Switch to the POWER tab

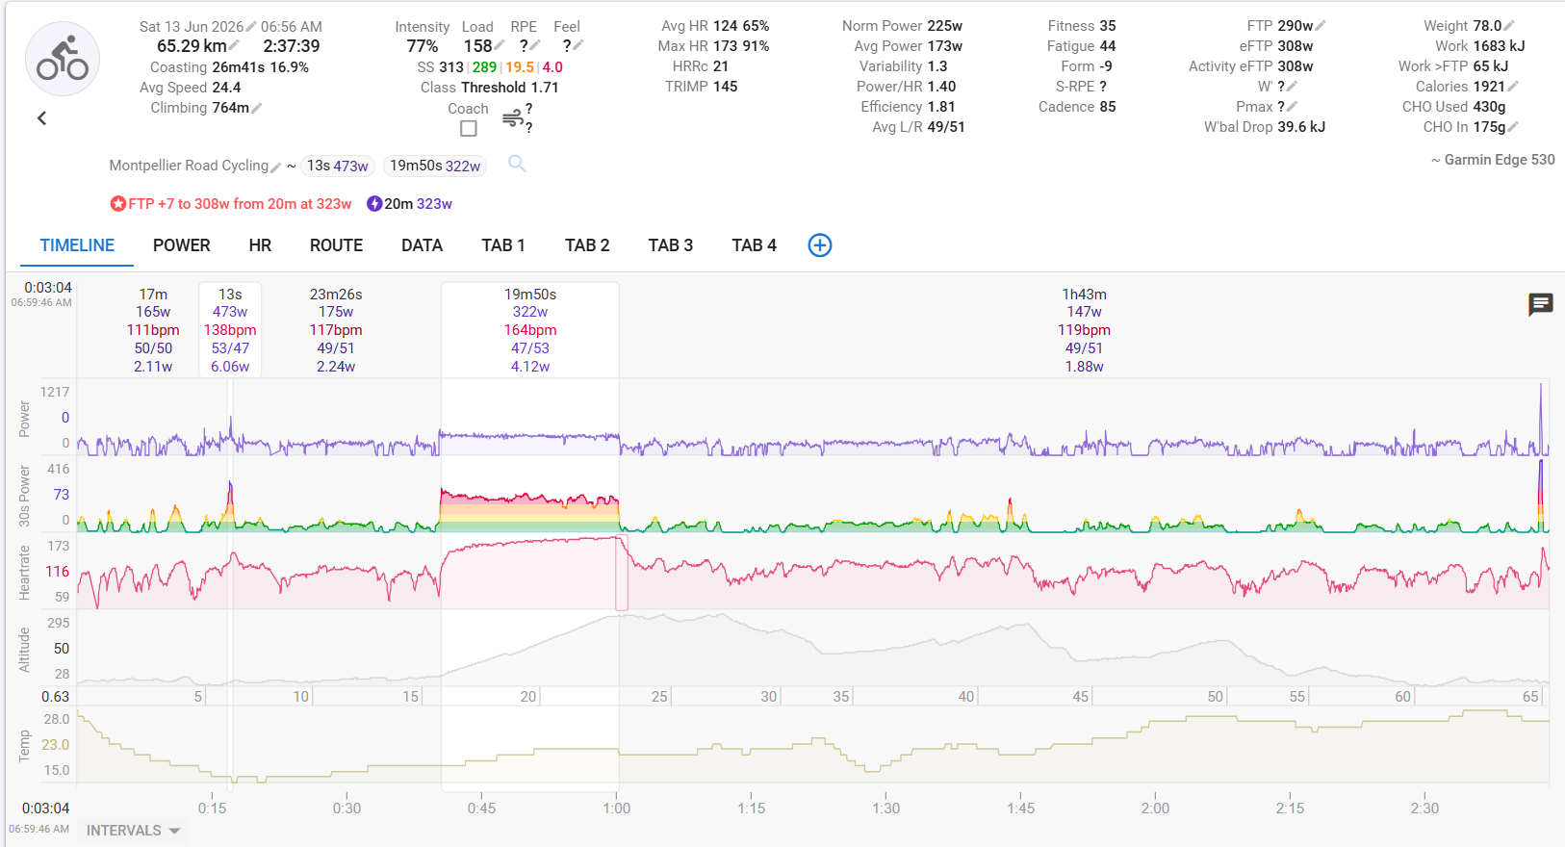click(181, 245)
